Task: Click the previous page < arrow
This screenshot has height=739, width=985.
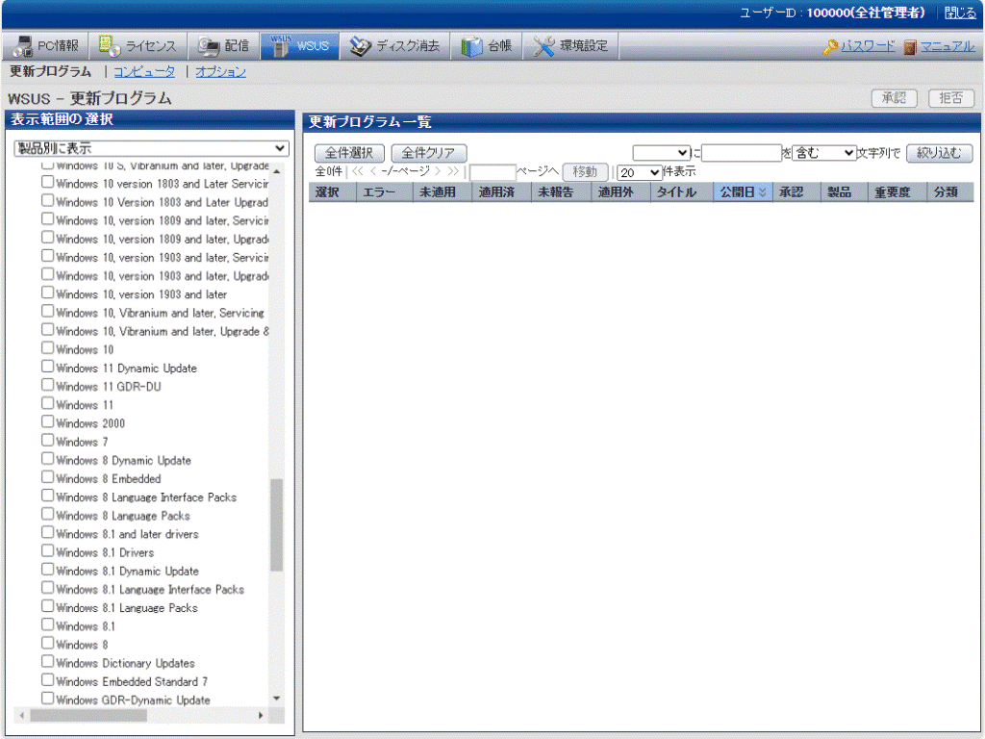Action: 373,171
